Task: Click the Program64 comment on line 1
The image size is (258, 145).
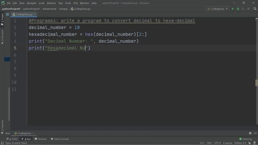Action: point(112,21)
